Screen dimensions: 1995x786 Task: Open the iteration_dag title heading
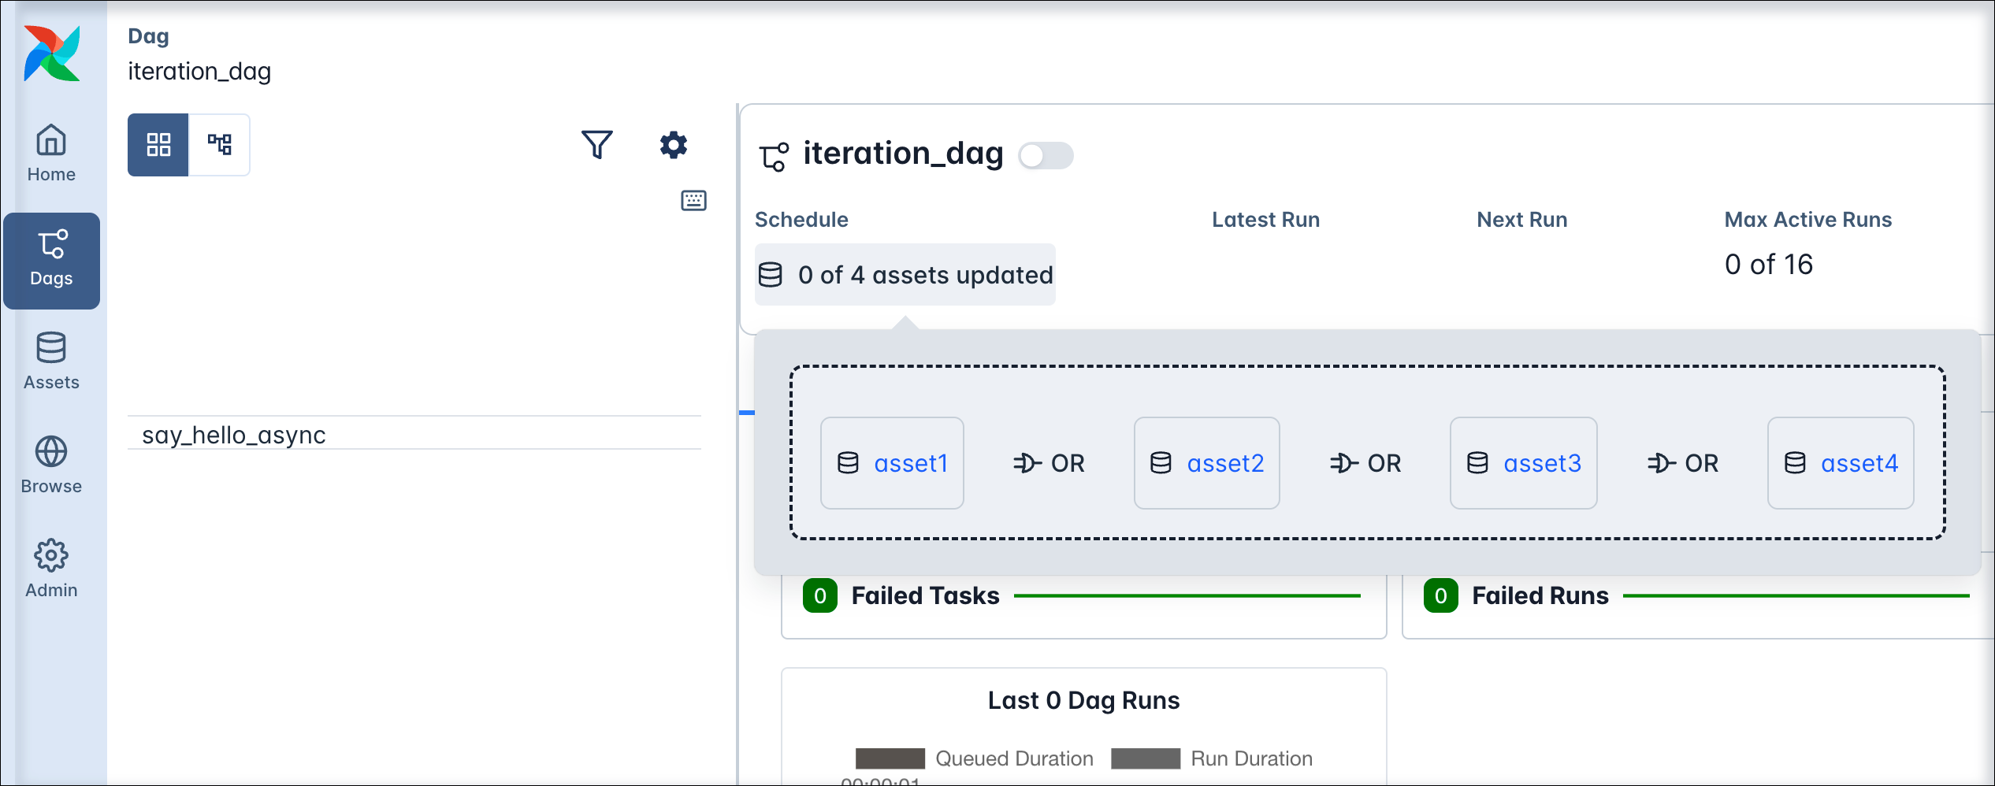903,154
